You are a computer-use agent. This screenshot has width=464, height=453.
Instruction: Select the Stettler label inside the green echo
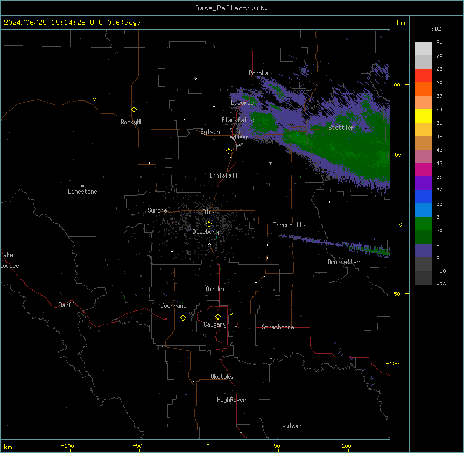[x=341, y=128]
